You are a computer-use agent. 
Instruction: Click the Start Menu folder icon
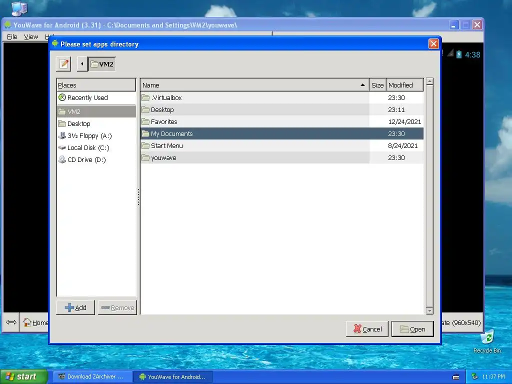tap(145, 145)
